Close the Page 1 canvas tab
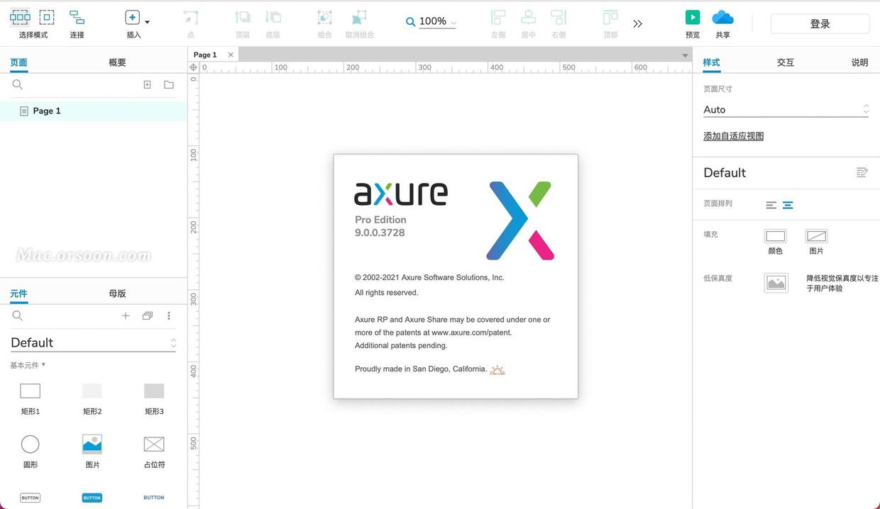Viewport: 880px width, 509px height. tap(231, 55)
